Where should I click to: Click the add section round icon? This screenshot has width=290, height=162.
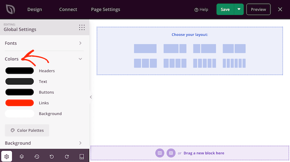(x=171, y=153)
